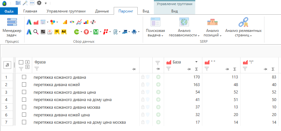
Task: Open the Данные ribbon tab
Action: (x=102, y=11)
